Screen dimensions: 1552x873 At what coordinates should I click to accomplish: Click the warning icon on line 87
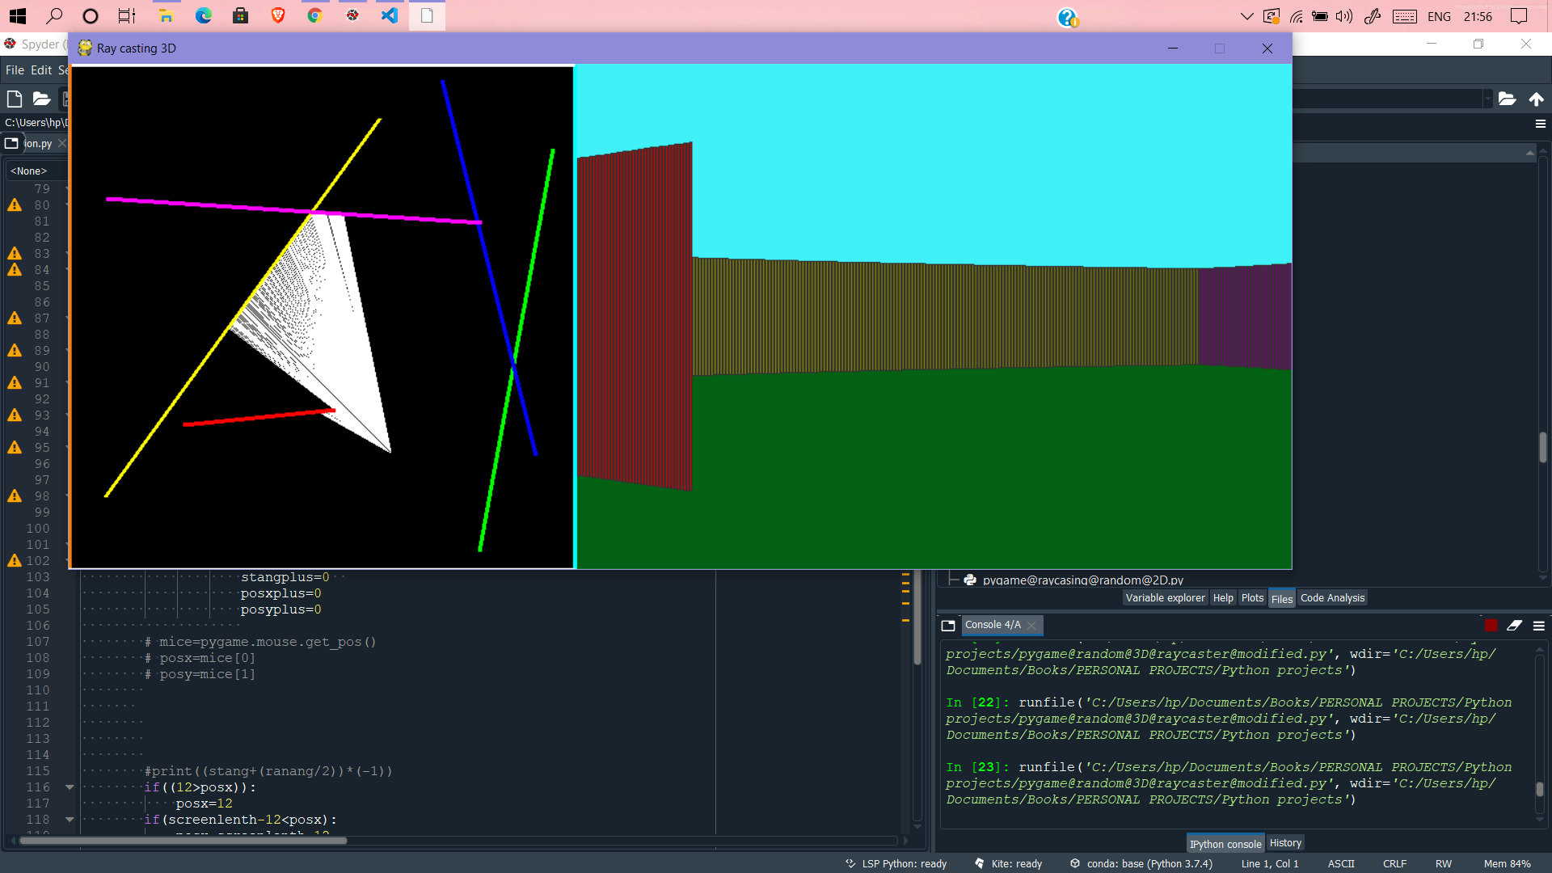tap(15, 318)
